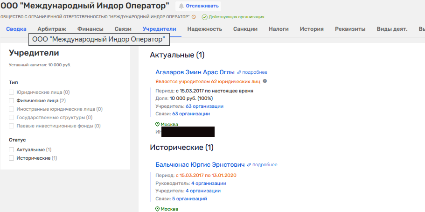Toggle the Юридические лица type checkbox
425x212 pixels.
tap(12, 92)
